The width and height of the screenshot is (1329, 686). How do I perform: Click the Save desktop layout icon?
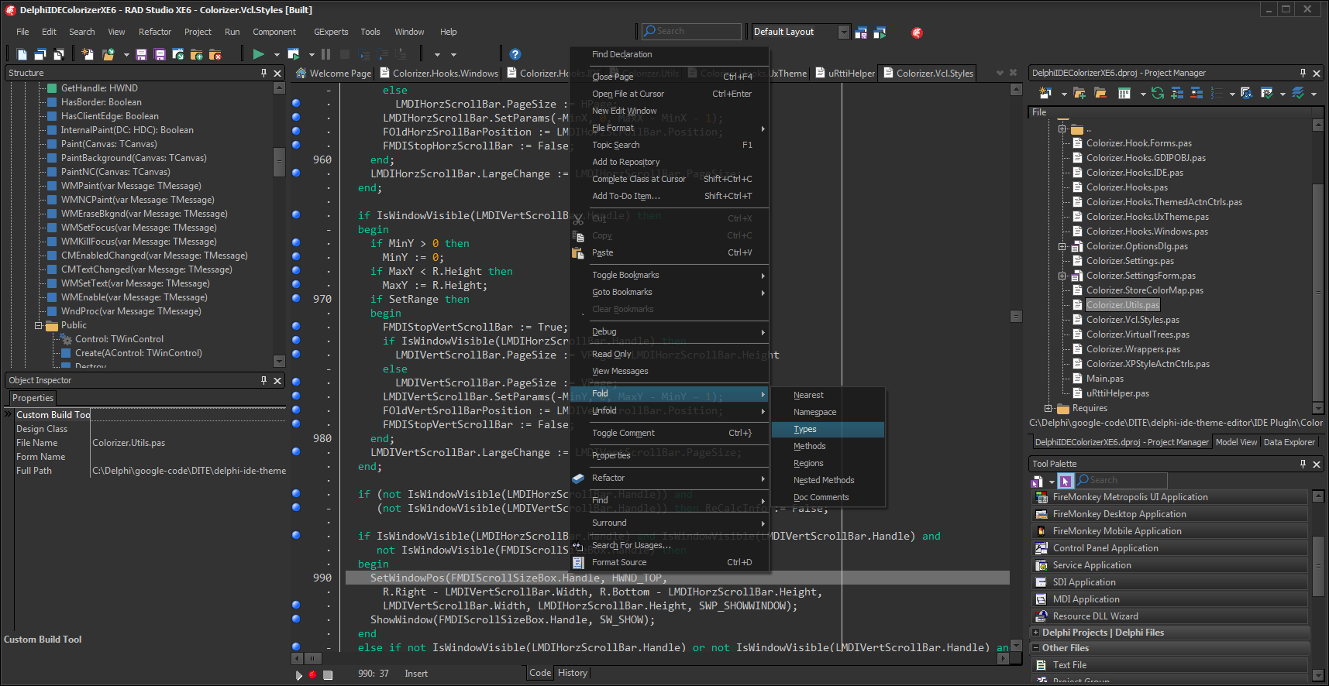[x=861, y=33]
